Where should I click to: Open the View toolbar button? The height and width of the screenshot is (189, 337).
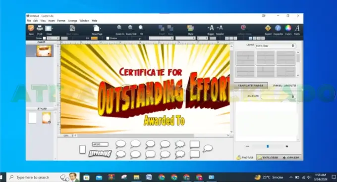click(49, 29)
